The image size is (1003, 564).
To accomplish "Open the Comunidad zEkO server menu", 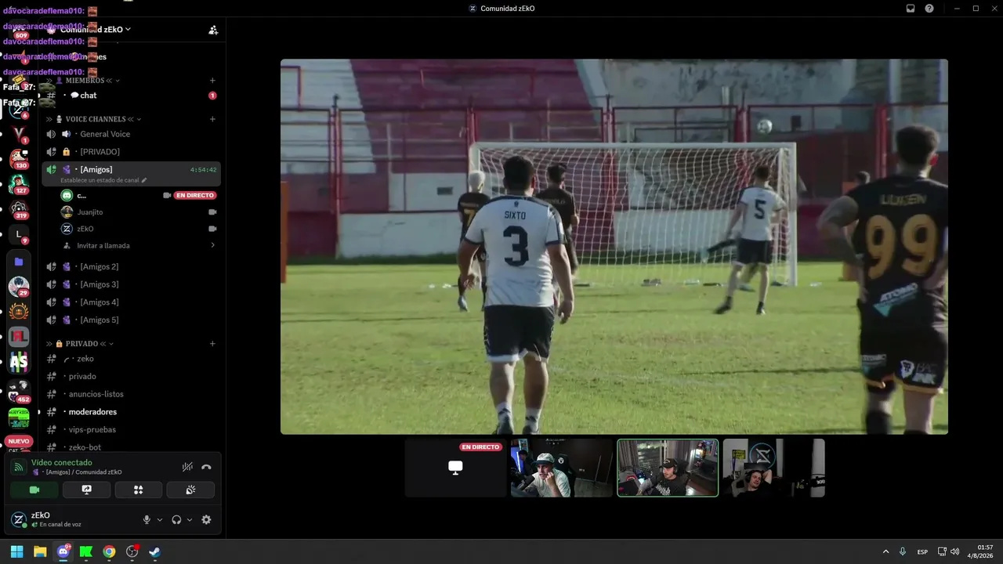I will pyautogui.click(x=96, y=30).
